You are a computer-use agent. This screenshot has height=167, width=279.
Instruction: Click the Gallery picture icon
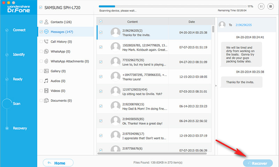(x=46, y=71)
